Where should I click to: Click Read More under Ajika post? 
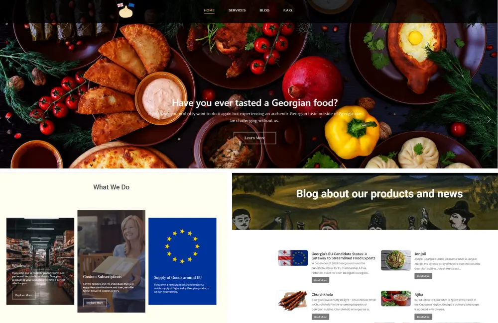[423, 317]
